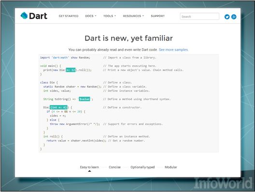255x192 pixels.
Task: Expand the Resources dropdown menu
Action: [133, 16]
